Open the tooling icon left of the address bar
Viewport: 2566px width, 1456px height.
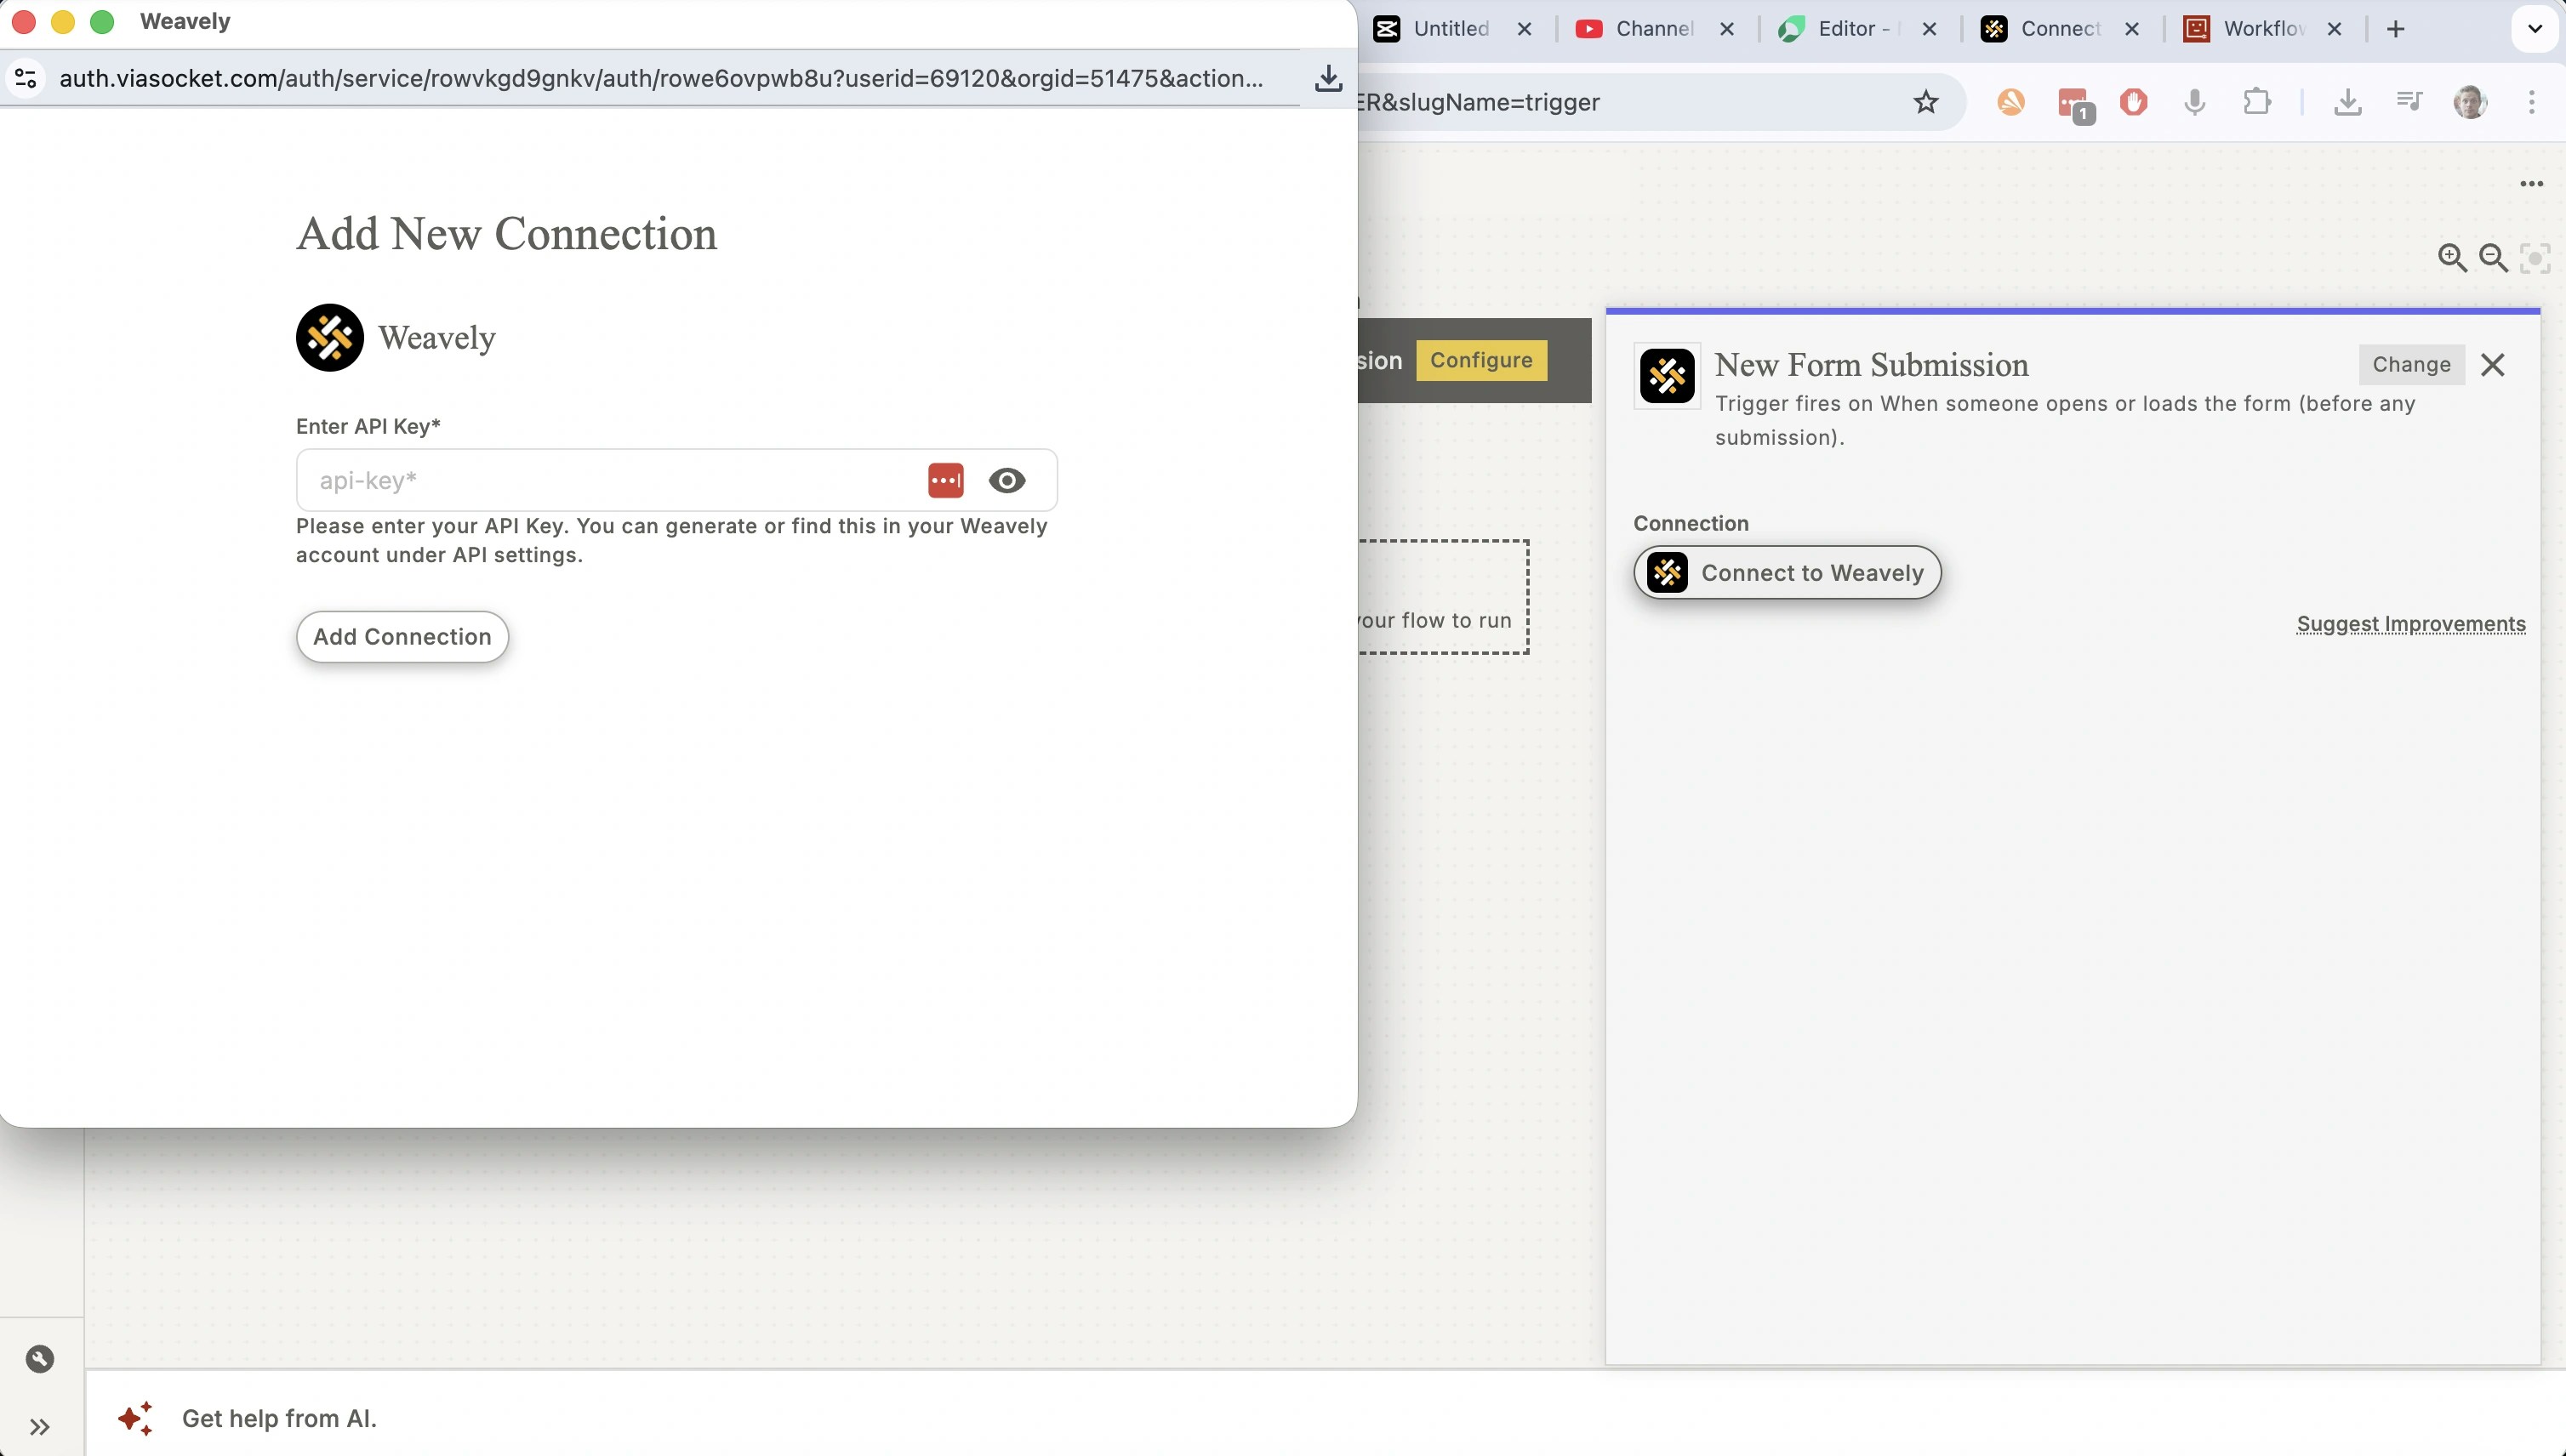click(x=25, y=78)
